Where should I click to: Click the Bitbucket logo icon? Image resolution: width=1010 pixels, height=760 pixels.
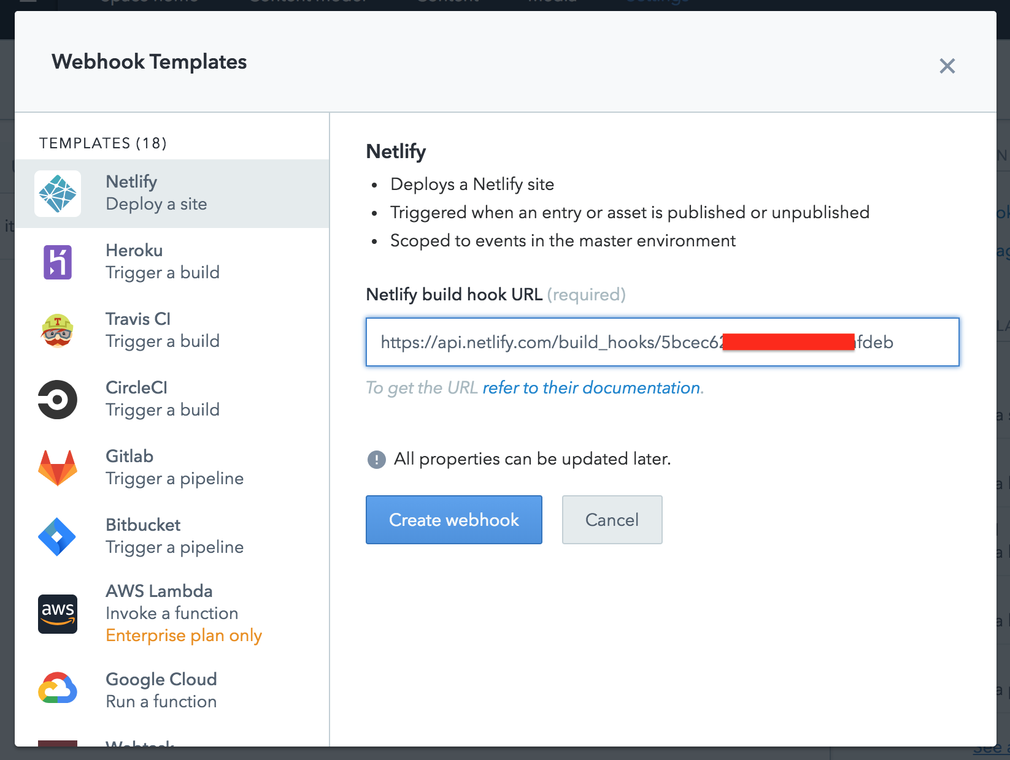(58, 537)
